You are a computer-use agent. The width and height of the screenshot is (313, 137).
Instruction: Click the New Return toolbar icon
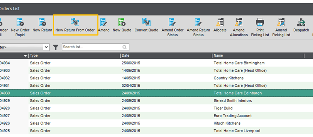(42, 22)
